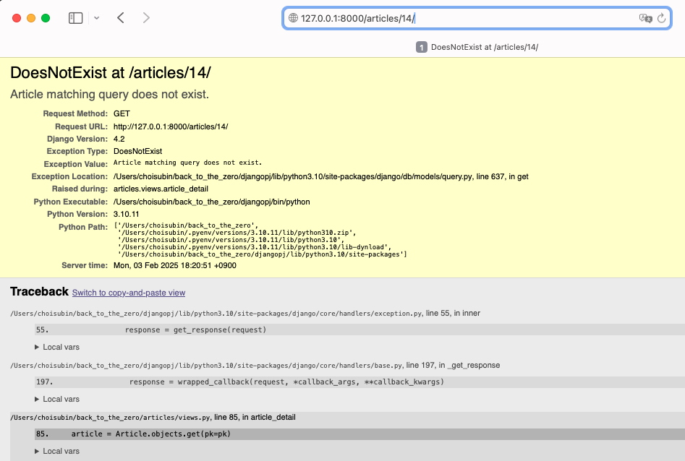Toggle the Safari sidebar icon
Image resolution: width=685 pixels, height=461 pixels.
(x=75, y=18)
